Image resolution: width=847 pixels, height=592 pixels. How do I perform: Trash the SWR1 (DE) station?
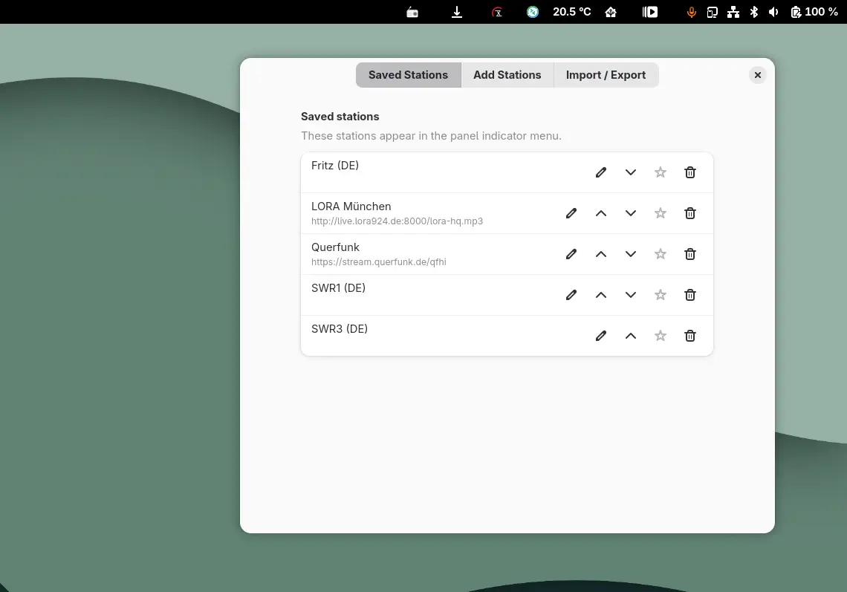pos(690,295)
